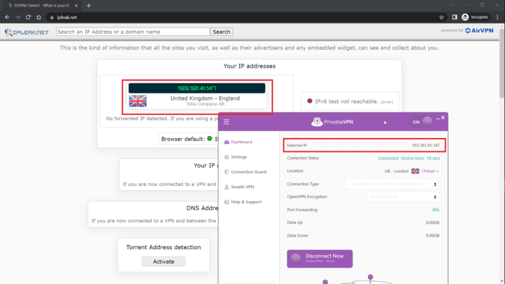Open Stealth VPN in PrivateVPN sidebar

click(242, 187)
